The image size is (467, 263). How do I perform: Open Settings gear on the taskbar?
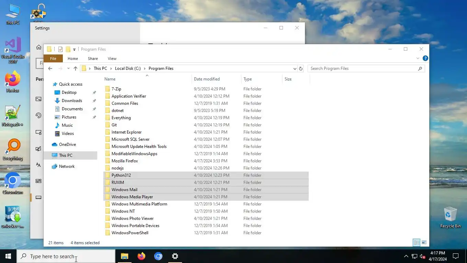(x=175, y=256)
